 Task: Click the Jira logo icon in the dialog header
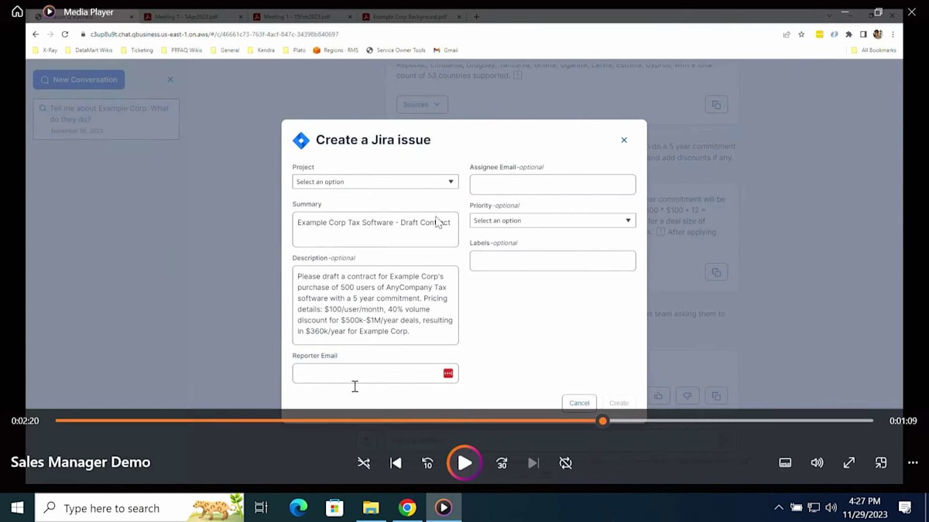click(301, 140)
